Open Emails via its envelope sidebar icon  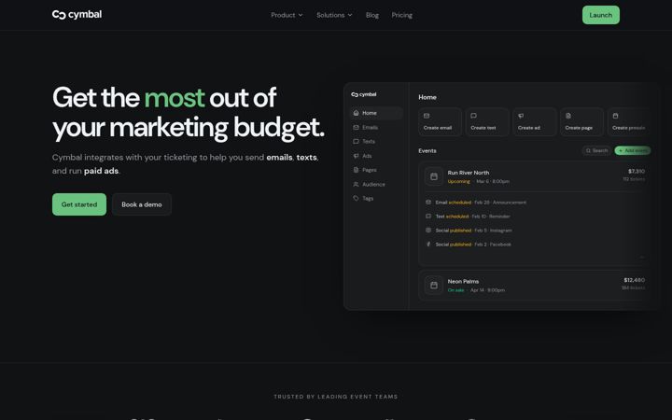(356, 127)
